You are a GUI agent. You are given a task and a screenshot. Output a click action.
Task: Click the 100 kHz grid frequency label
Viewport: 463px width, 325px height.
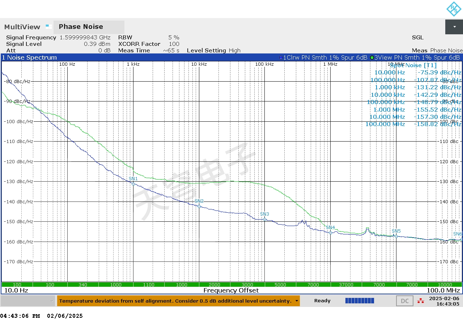(x=264, y=64)
